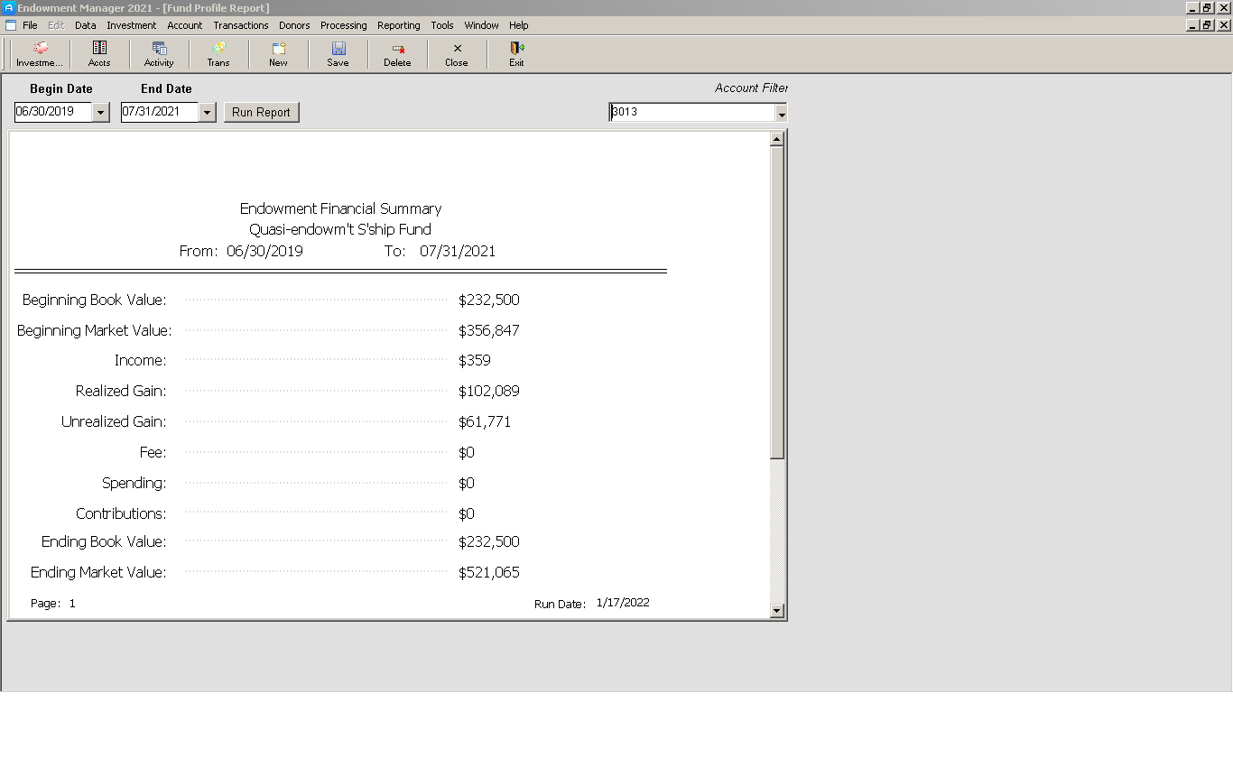Viewport: 1233px width, 767px height.
Task: Open the Processing menu
Action: click(x=343, y=25)
